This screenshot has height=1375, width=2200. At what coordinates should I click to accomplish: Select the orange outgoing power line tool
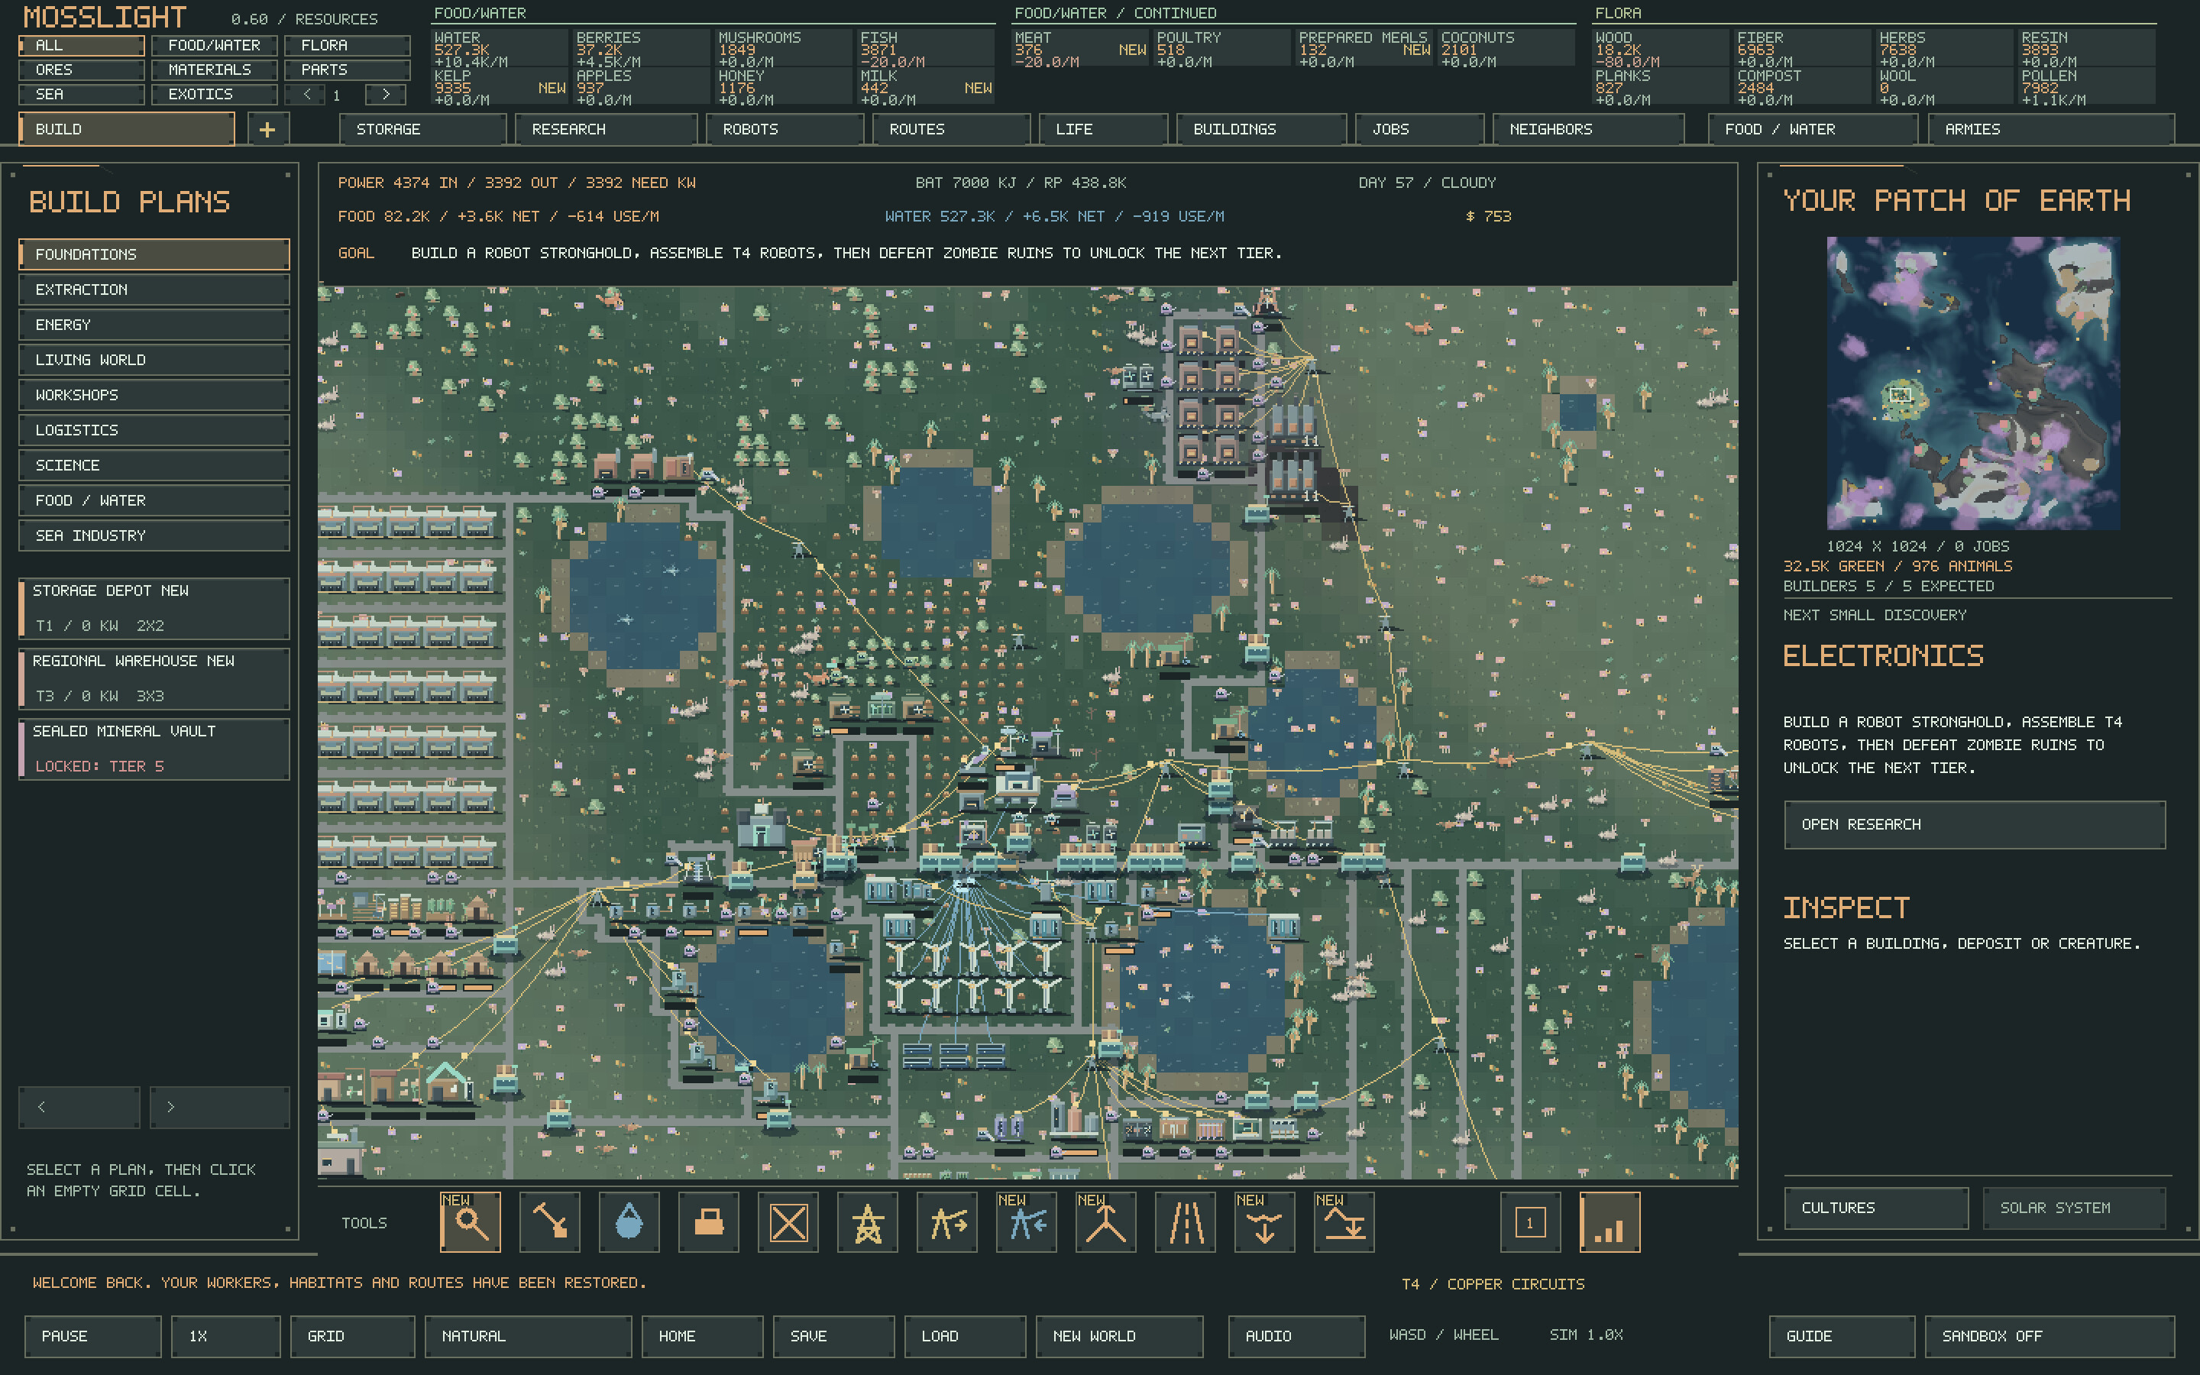[947, 1222]
